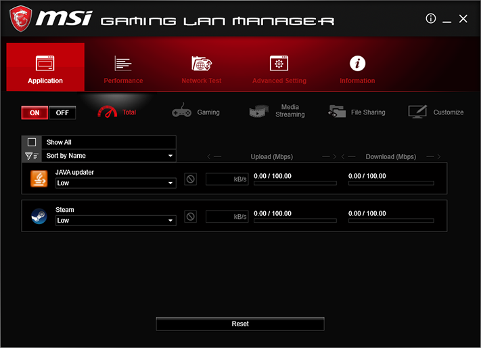
Task: Click JAVA updater download bandwidth bar
Action: (x=391, y=183)
